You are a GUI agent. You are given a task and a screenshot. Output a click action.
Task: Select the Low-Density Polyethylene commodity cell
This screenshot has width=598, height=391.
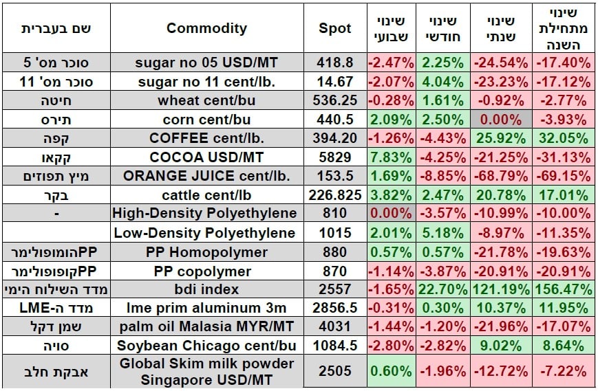coord(206,232)
